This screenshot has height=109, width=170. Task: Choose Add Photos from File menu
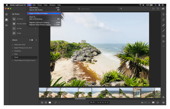coord(44,8)
